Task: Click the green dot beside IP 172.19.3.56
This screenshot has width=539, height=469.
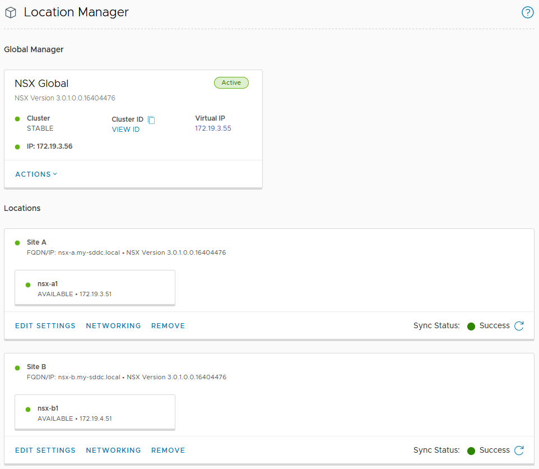Action: [17, 147]
